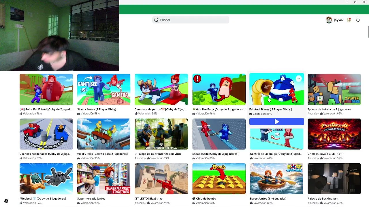Open Wacky Rails thumbnail
This screenshot has width=369, height=207.
104,134
